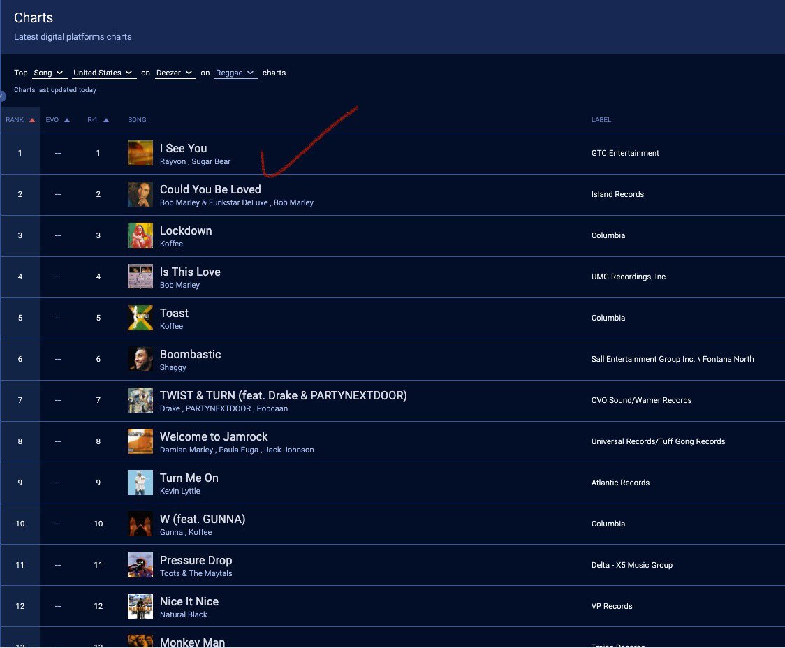Viewport: 785px width, 648px height.
Task: Open the Song type dropdown
Action: click(49, 73)
